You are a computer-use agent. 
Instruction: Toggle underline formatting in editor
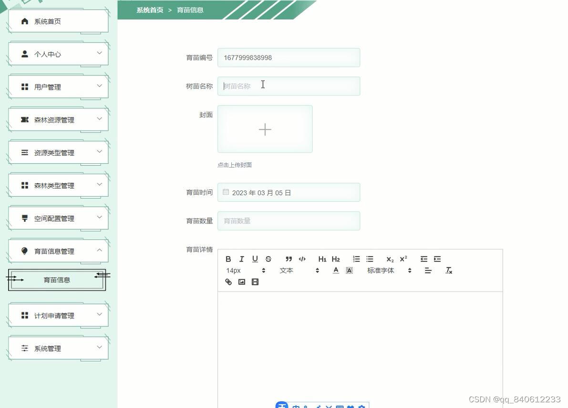tap(255, 259)
